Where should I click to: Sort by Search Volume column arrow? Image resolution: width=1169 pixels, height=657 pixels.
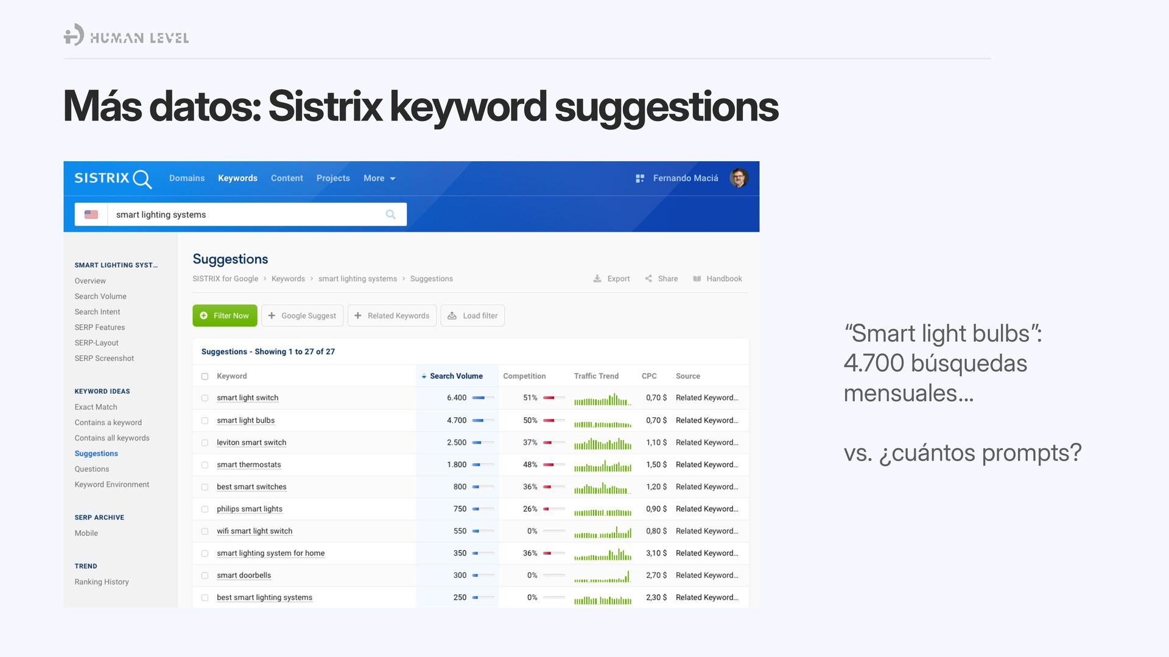click(x=424, y=377)
